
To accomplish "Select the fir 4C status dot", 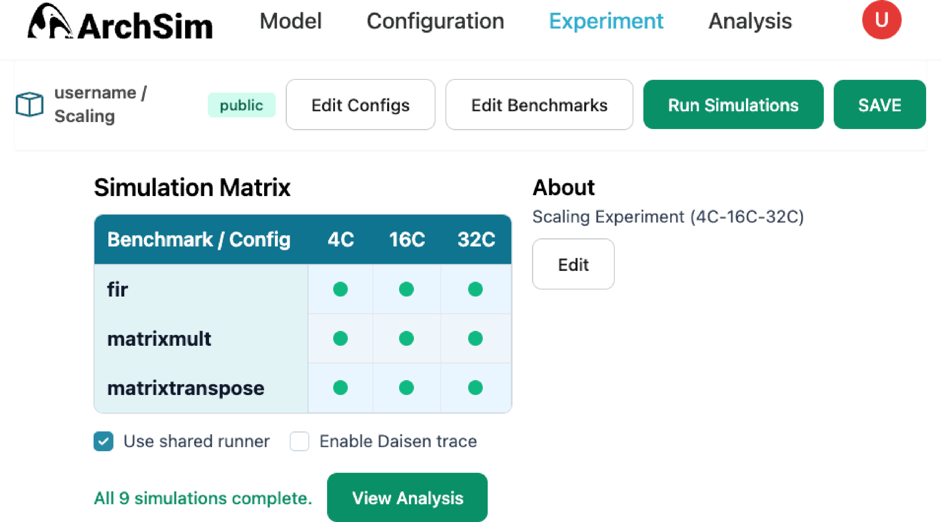I will (x=340, y=289).
